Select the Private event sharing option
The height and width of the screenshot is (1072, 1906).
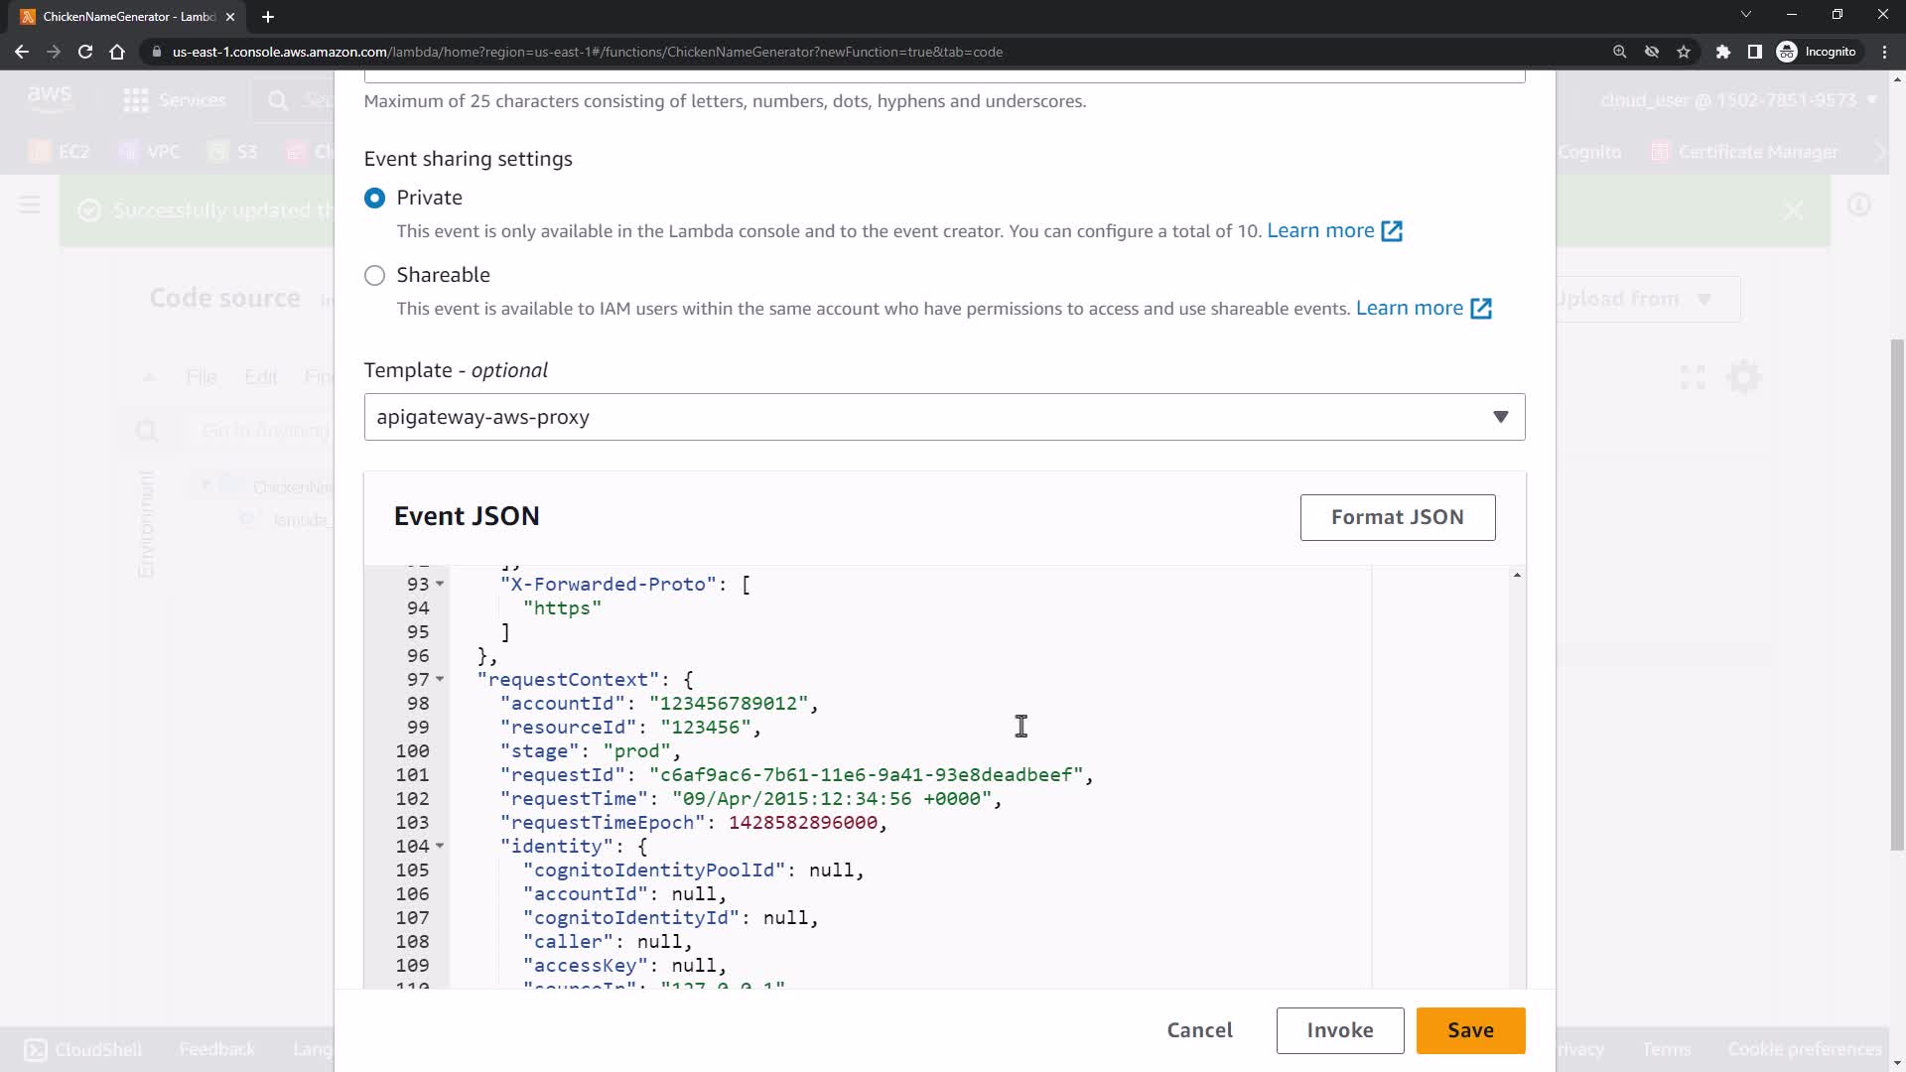coord(374,198)
